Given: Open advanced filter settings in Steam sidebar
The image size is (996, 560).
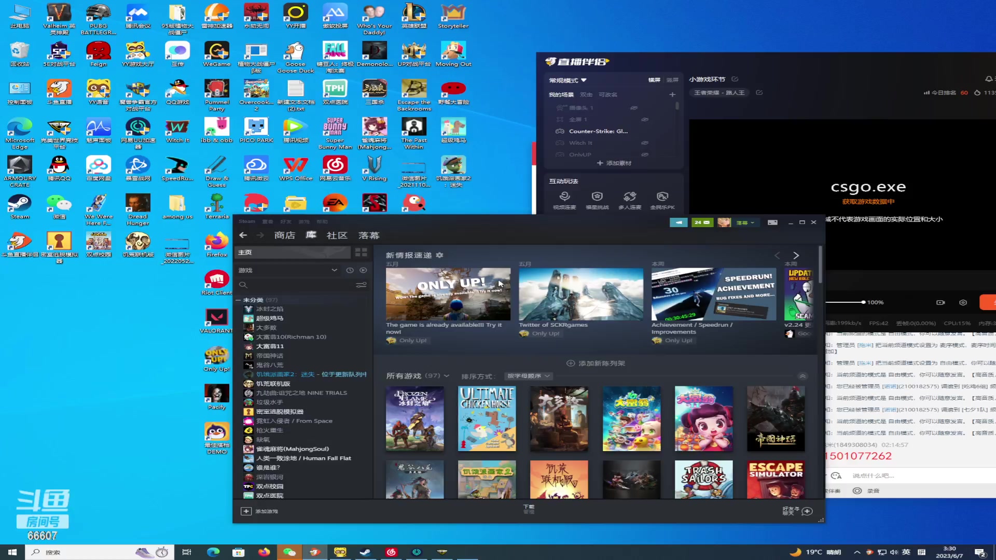Looking at the screenshot, I should [361, 285].
